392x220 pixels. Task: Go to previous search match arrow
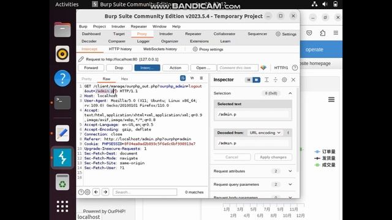tap(96, 192)
